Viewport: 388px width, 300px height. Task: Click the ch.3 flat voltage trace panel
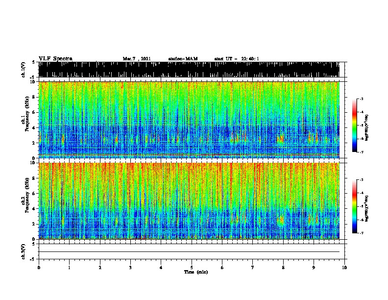[189, 251]
